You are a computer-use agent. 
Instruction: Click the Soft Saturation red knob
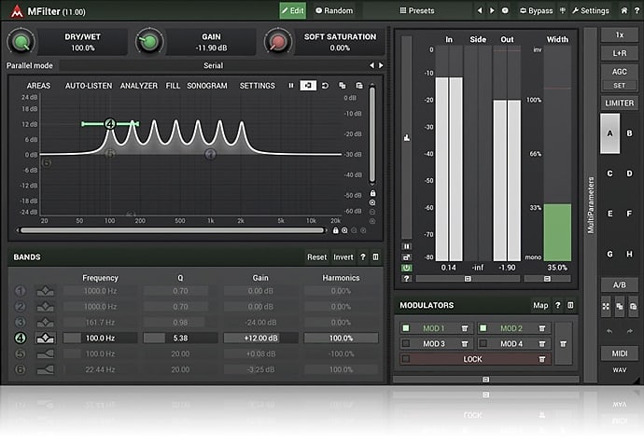[x=277, y=41]
